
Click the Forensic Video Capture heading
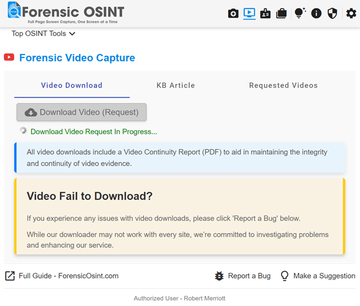click(x=77, y=57)
